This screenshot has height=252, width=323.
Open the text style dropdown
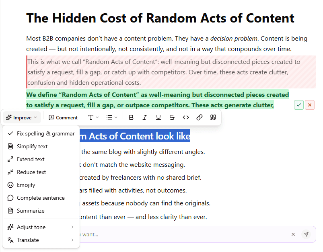coord(93,117)
